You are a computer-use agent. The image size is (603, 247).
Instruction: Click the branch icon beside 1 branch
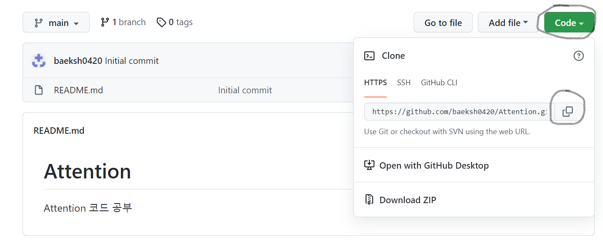(x=105, y=22)
